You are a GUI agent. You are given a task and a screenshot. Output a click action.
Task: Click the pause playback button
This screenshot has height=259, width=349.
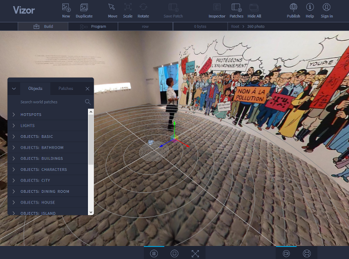[154, 253]
